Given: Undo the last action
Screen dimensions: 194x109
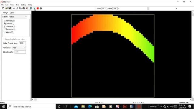Looking at the screenshot, I should pos(14,8).
